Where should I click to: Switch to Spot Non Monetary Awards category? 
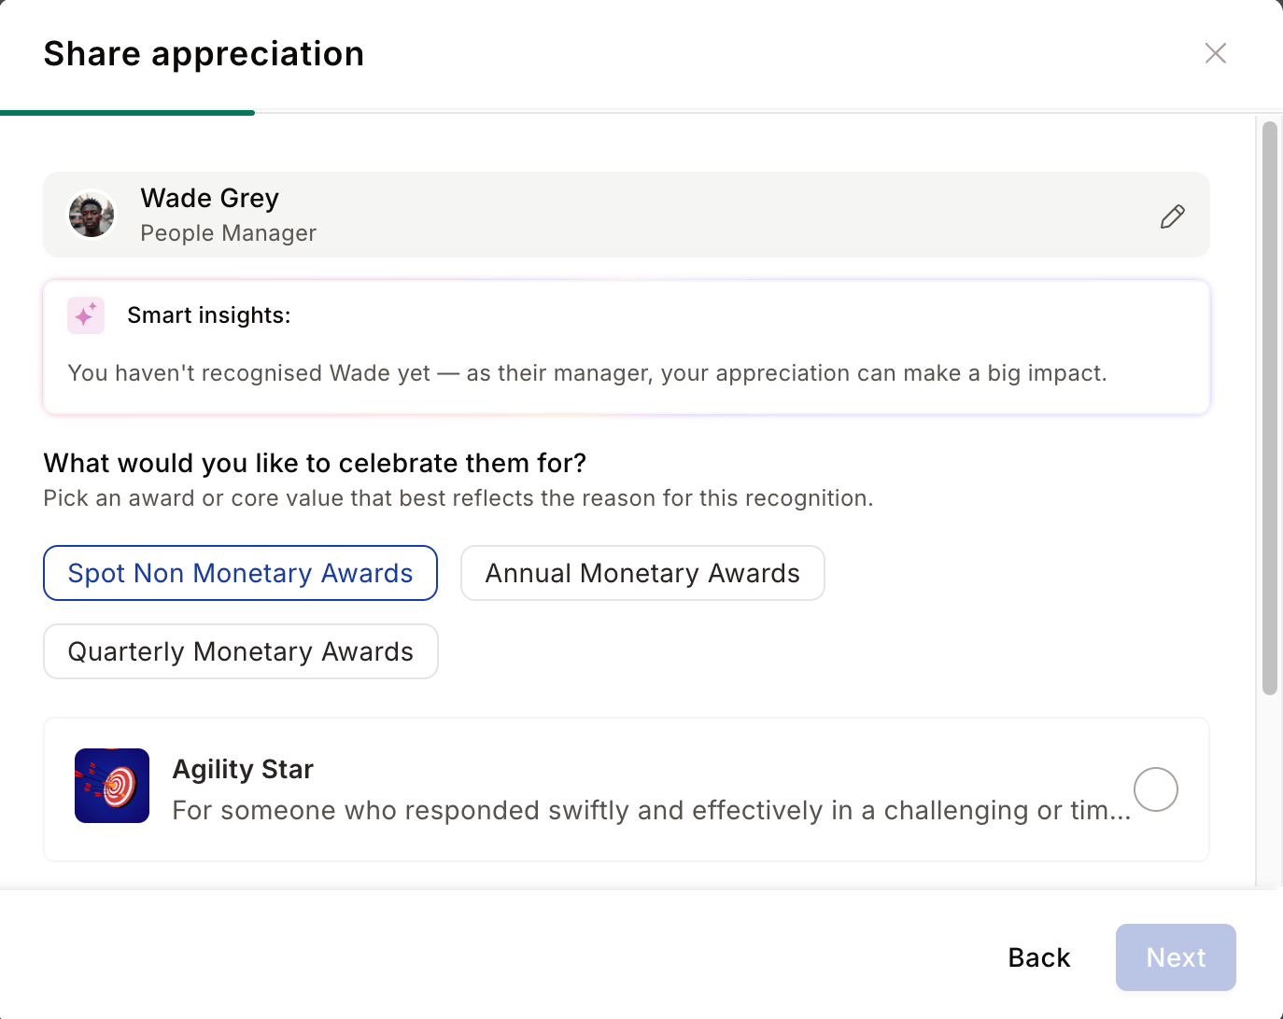[240, 573]
